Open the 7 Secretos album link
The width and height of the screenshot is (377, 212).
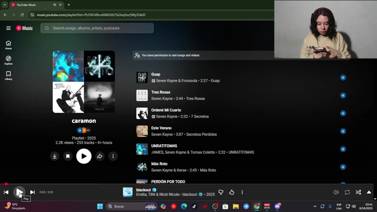[200, 117]
